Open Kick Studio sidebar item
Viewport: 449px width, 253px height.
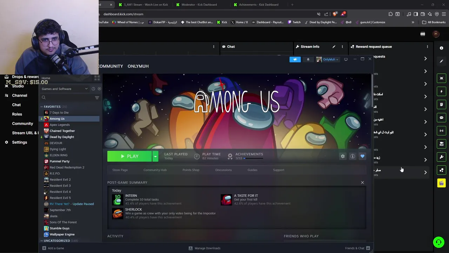click(18, 86)
